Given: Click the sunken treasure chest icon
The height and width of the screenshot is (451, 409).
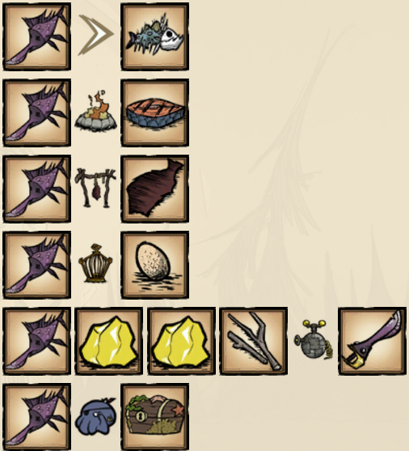Looking at the screenshot, I should 155,416.
